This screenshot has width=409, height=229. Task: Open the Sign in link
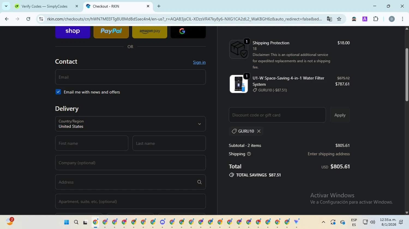(199, 62)
